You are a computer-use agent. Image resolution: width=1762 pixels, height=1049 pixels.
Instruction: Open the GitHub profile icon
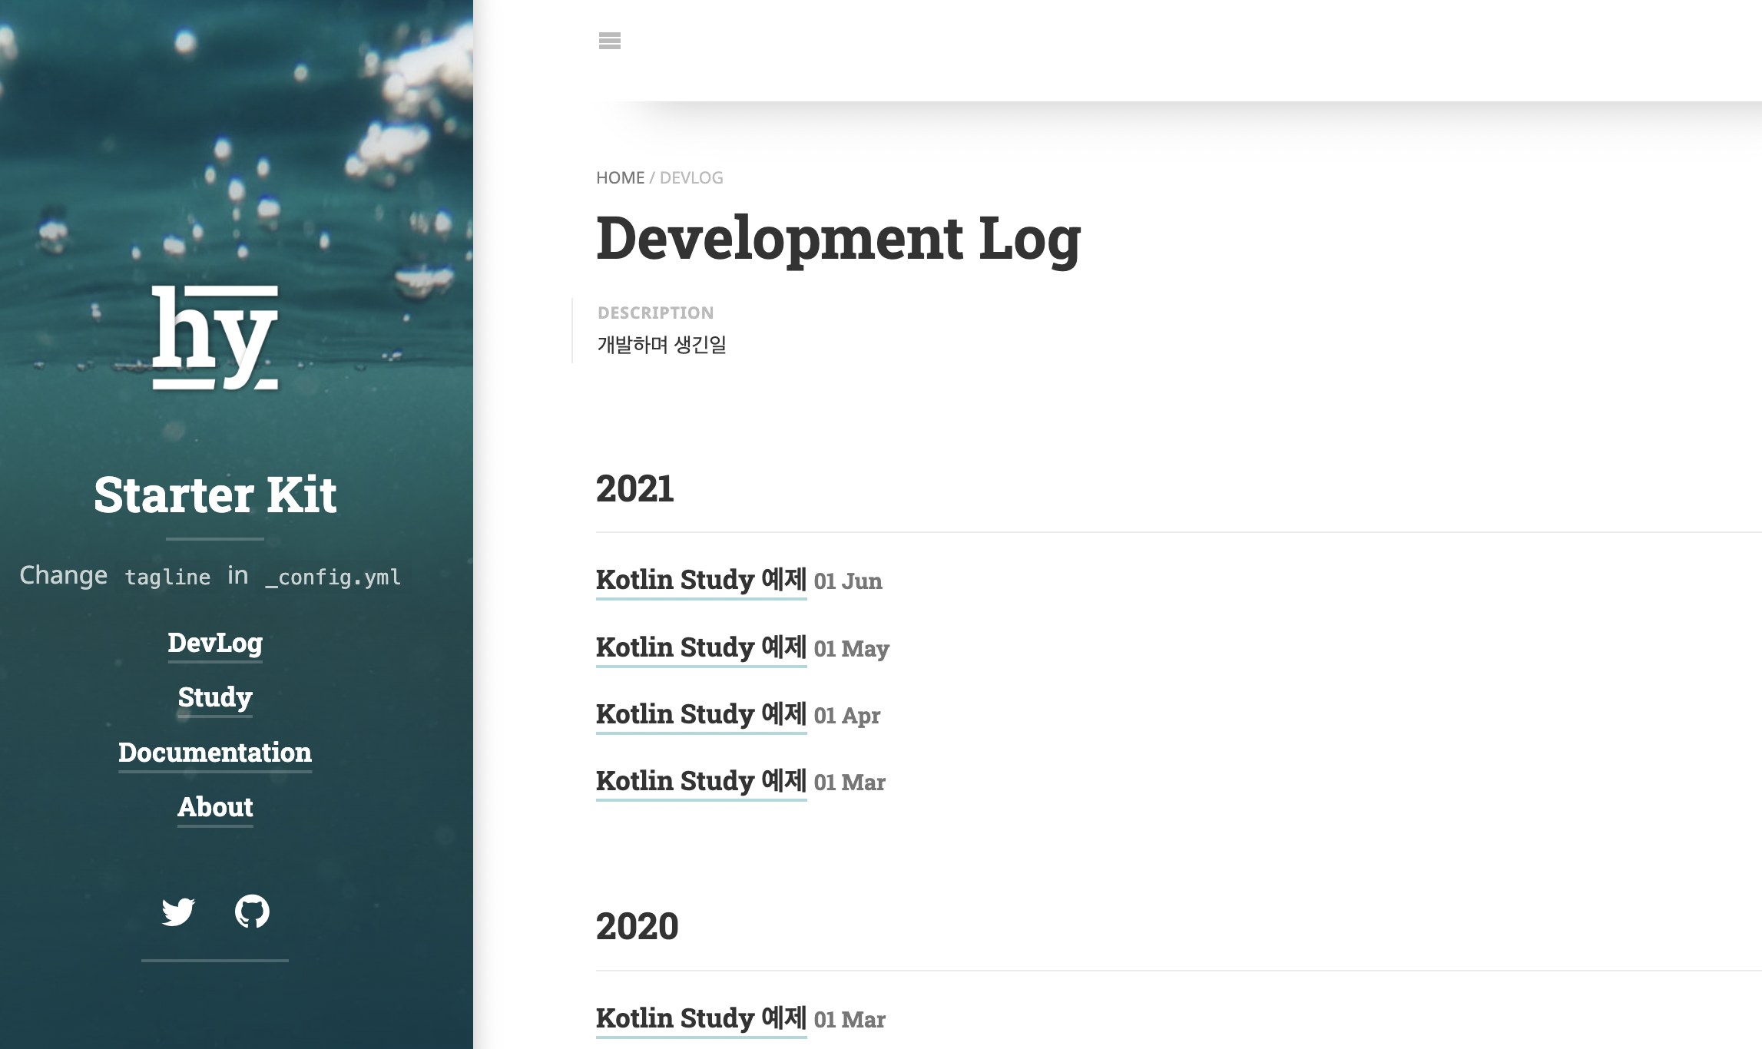252,912
